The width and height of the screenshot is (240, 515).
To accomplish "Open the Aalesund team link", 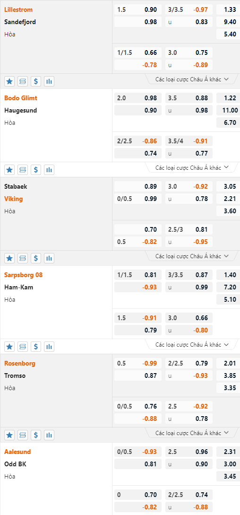I will [x=17, y=452].
